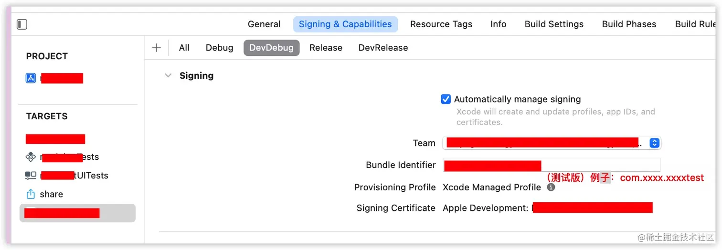Open the Build Settings tab

tap(554, 24)
